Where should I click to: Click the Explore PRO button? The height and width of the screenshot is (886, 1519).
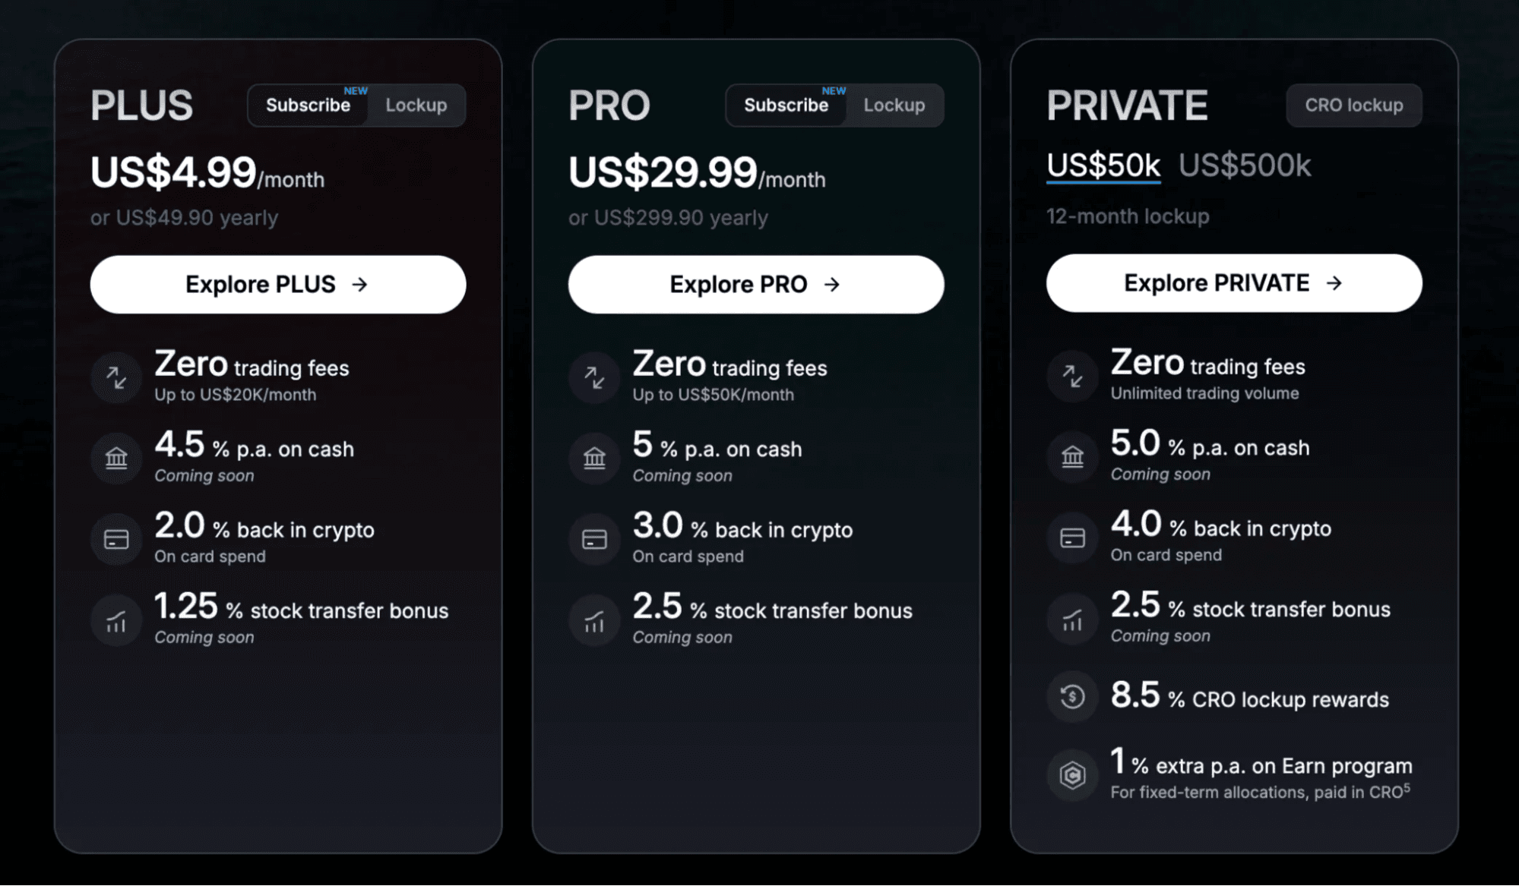tap(755, 284)
